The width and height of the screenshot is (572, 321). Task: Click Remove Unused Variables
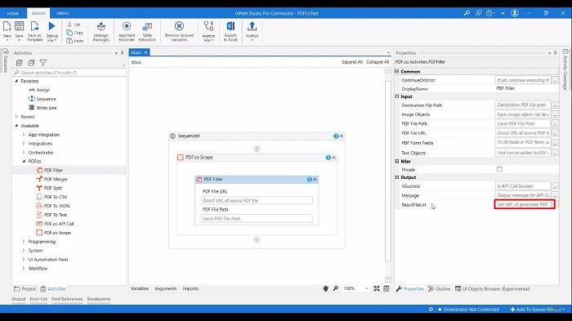click(179, 31)
